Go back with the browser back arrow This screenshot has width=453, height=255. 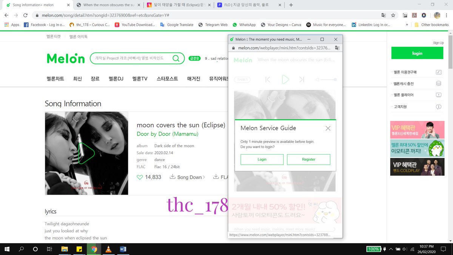click(x=6, y=15)
